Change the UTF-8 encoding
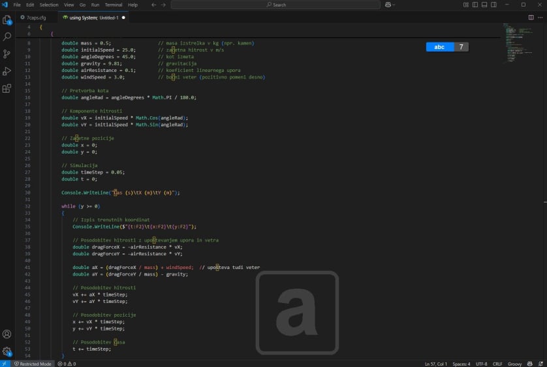 (482, 364)
